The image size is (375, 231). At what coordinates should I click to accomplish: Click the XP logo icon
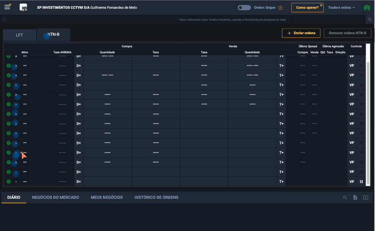tap(23, 8)
